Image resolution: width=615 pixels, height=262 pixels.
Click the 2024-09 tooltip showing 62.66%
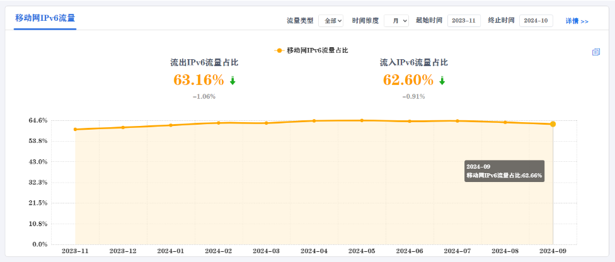point(504,171)
